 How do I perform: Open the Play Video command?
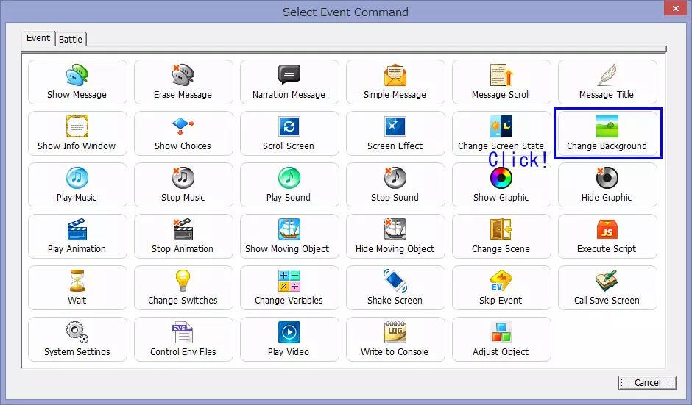289,339
